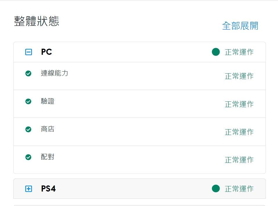Screen dimensions: 278x206
Task: Click 正常運作 status text for 商店
Action: 239,132
